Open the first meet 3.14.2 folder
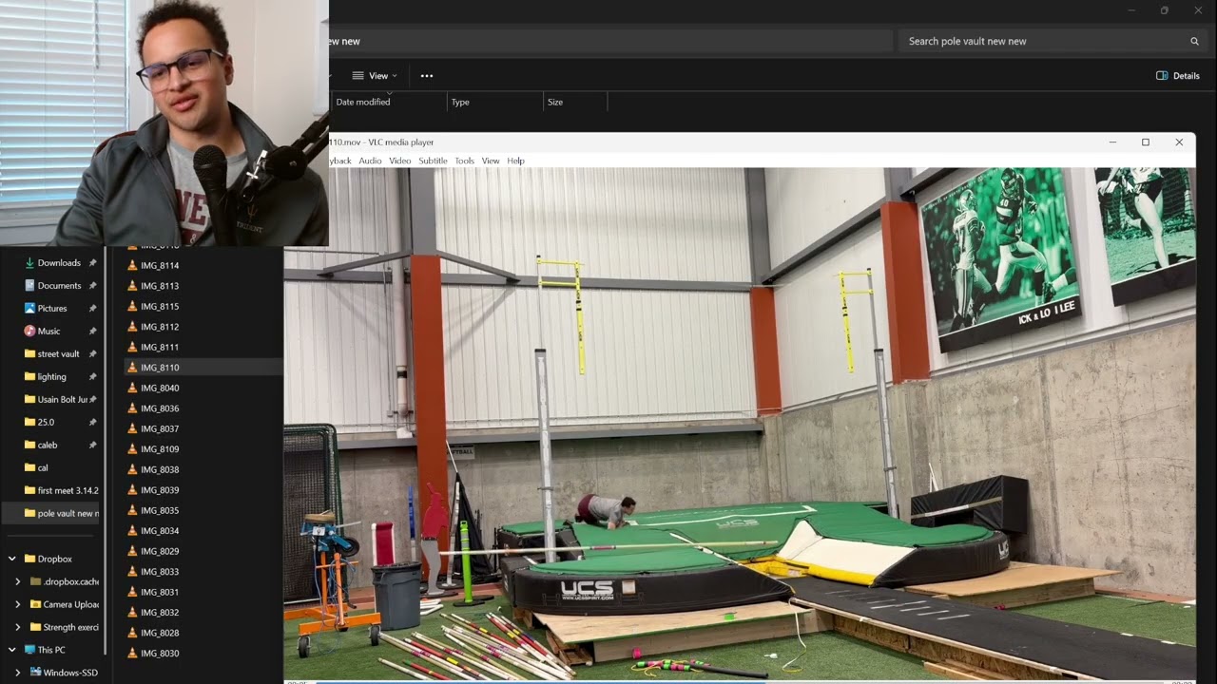The height and width of the screenshot is (684, 1217). pyautogui.click(x=61, y=491)
